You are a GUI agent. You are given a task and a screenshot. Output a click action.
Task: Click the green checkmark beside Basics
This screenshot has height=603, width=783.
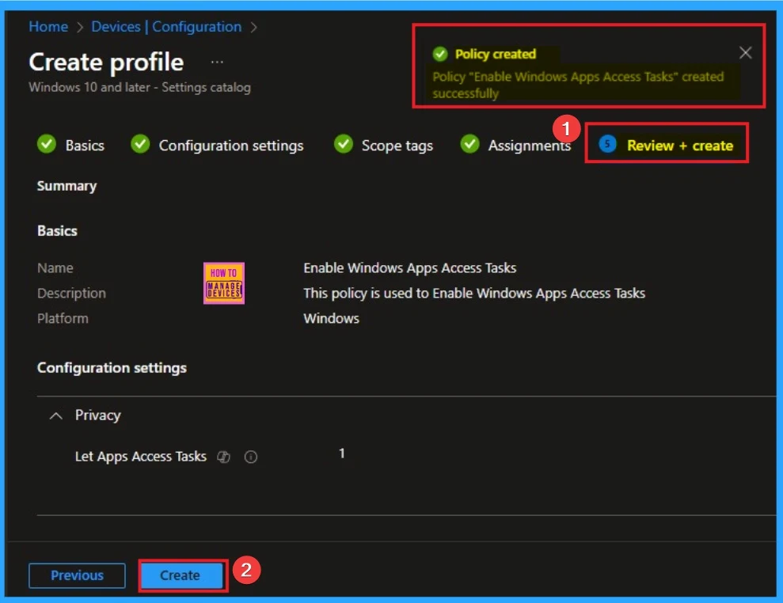[x=47, y=145]
